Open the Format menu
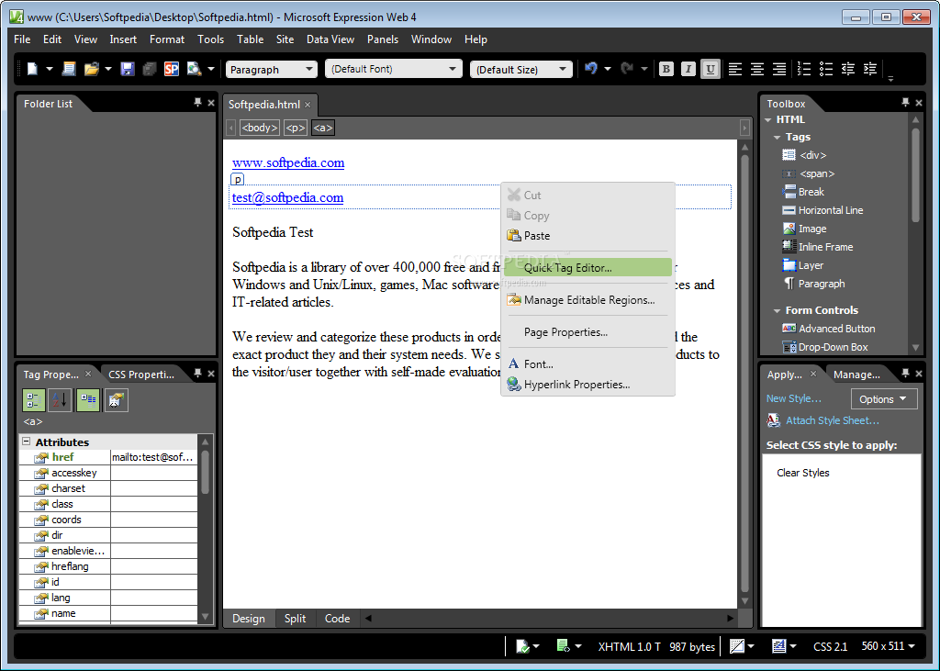Screen dimensions: 940x671 [167, 39]
